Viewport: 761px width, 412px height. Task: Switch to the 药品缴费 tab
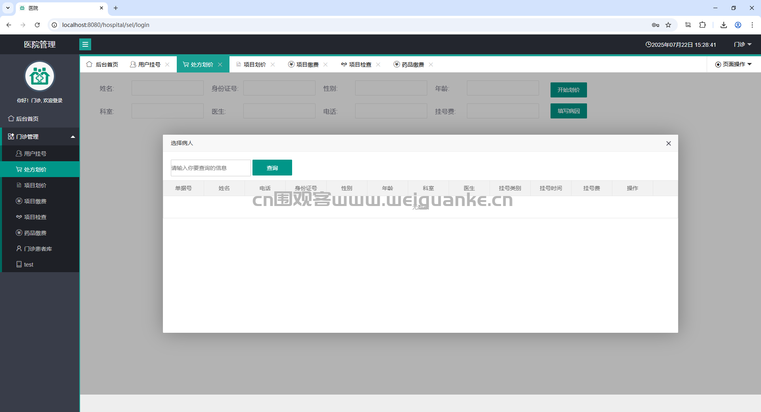(409, 65)
